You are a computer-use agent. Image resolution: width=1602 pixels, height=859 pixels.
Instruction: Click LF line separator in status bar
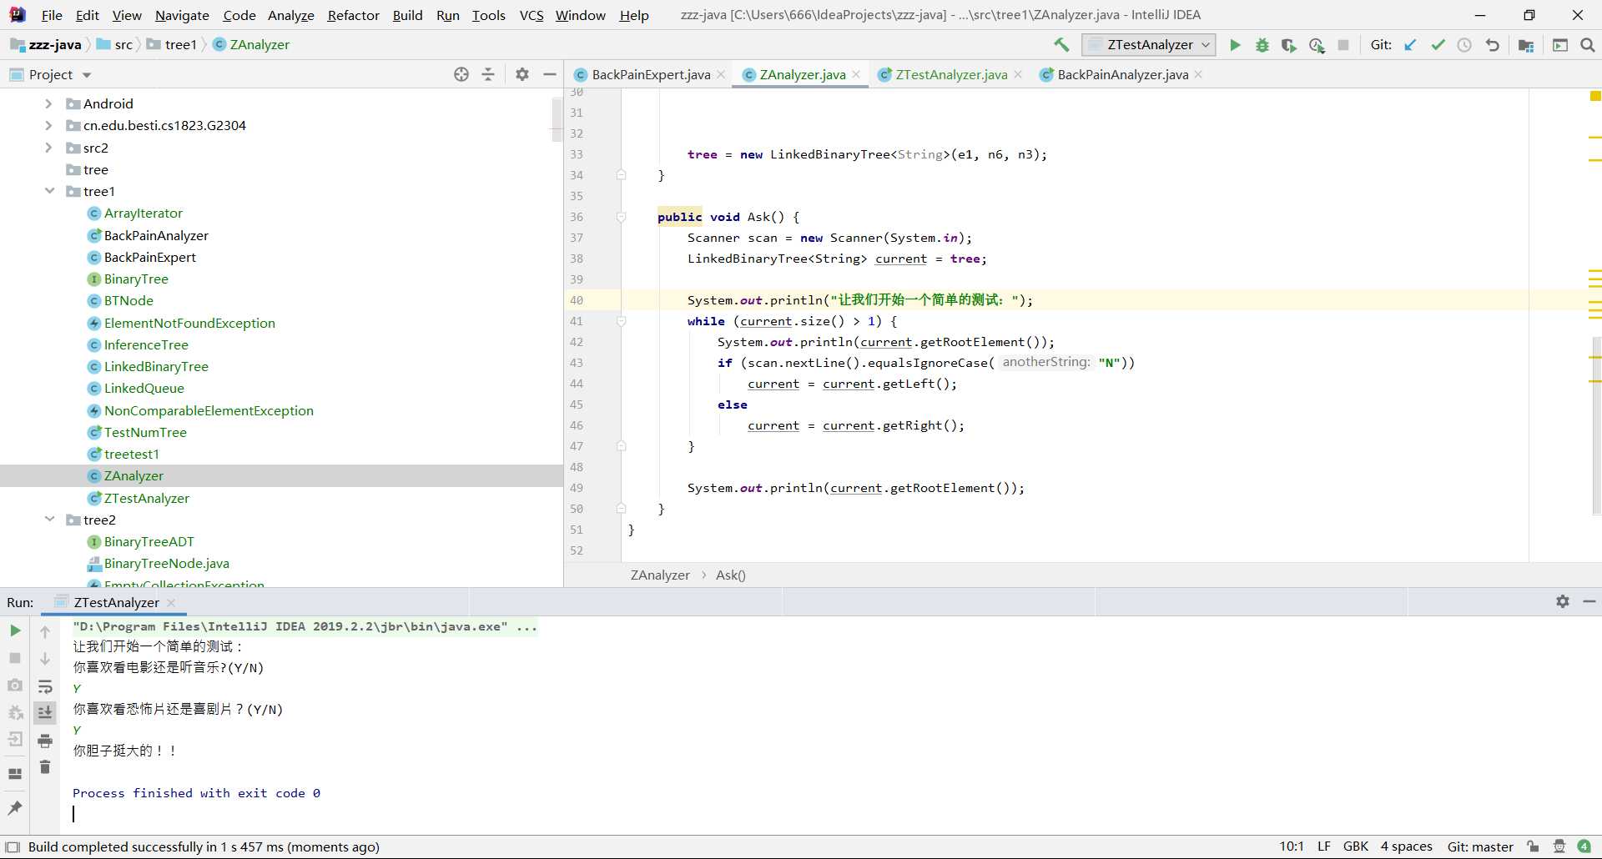[1323, 846]
